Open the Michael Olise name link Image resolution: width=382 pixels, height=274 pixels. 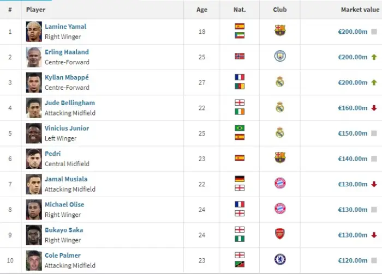click(64, 204)
